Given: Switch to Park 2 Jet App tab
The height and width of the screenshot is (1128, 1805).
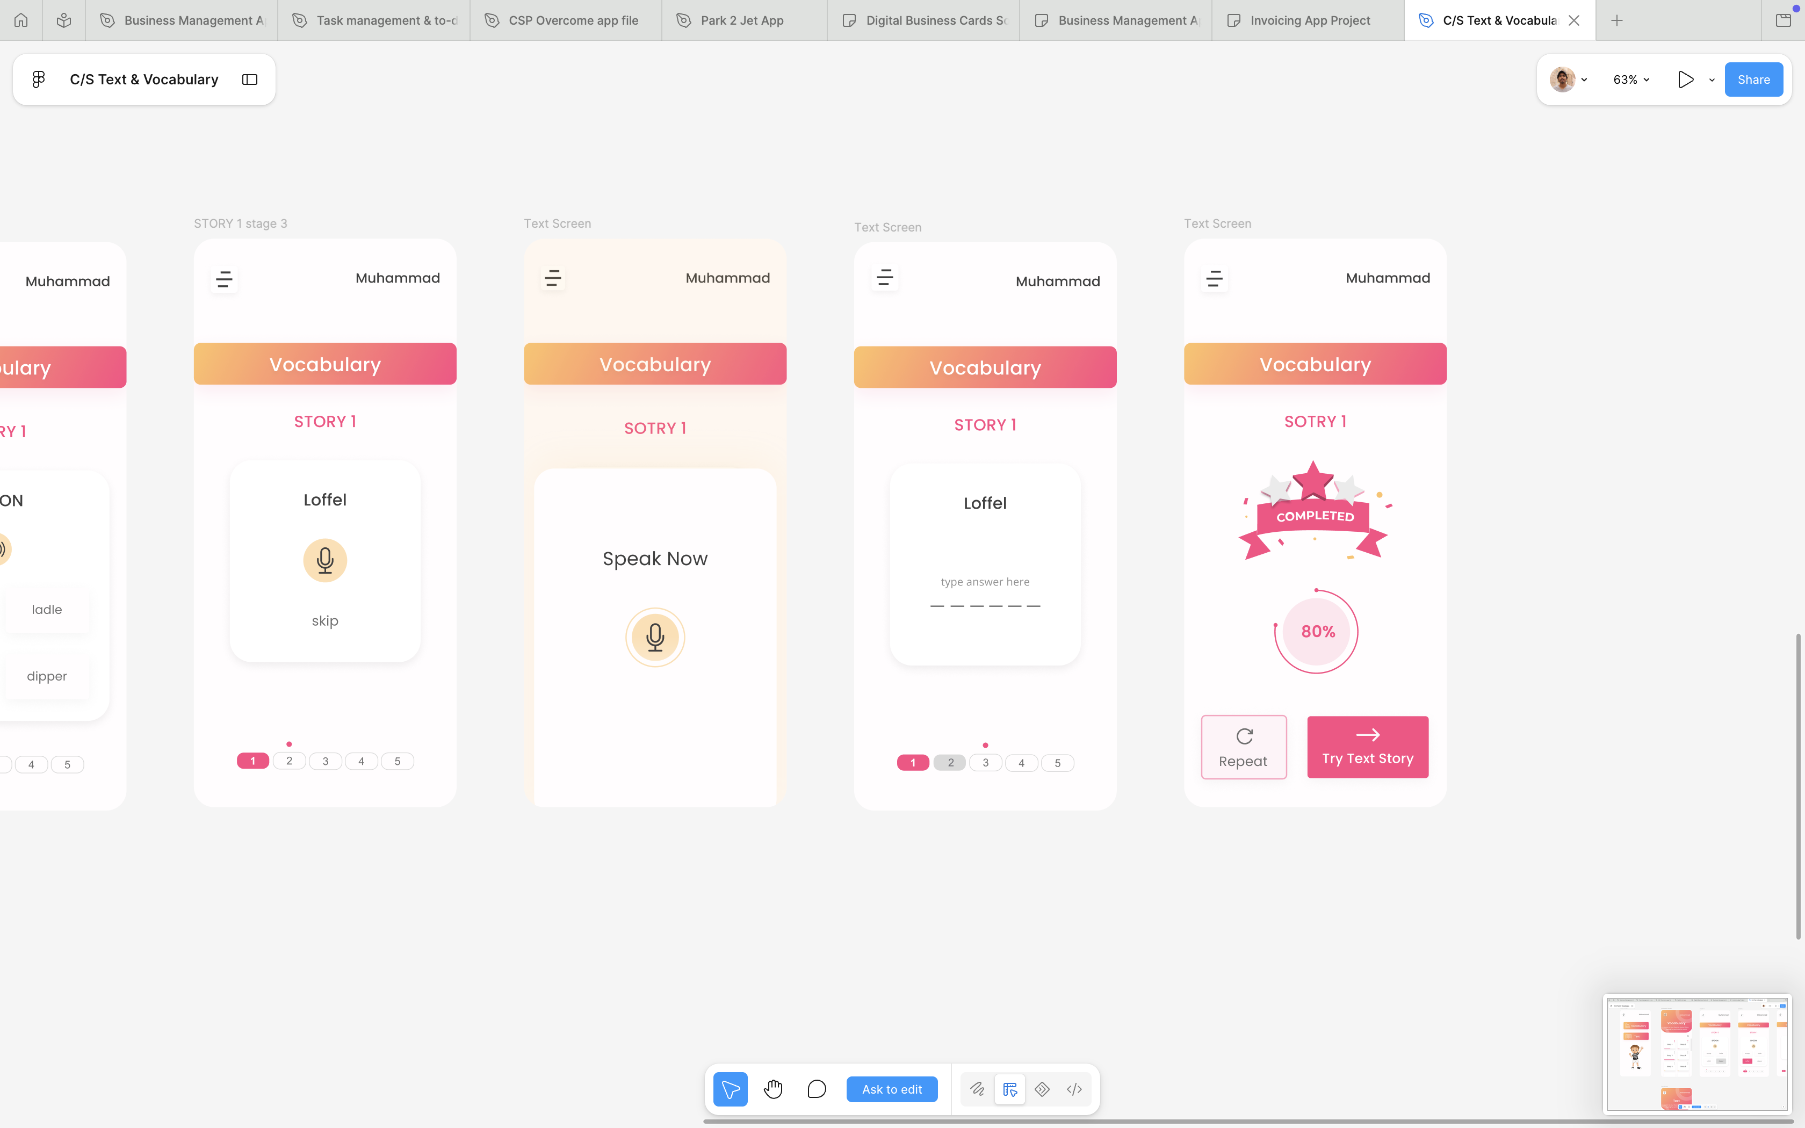Looking at the screenshot, I should pos(745,20).
